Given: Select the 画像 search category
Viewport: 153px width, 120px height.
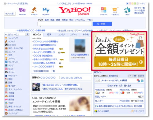Looking at the screenshot, I should tap(47, 20).
